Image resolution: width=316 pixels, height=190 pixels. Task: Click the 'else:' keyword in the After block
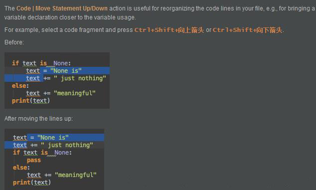click(x=21, y=168)
